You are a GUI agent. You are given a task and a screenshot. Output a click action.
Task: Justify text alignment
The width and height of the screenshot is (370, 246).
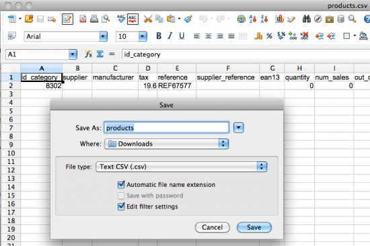pyautogui.click(x=231, y=36)
